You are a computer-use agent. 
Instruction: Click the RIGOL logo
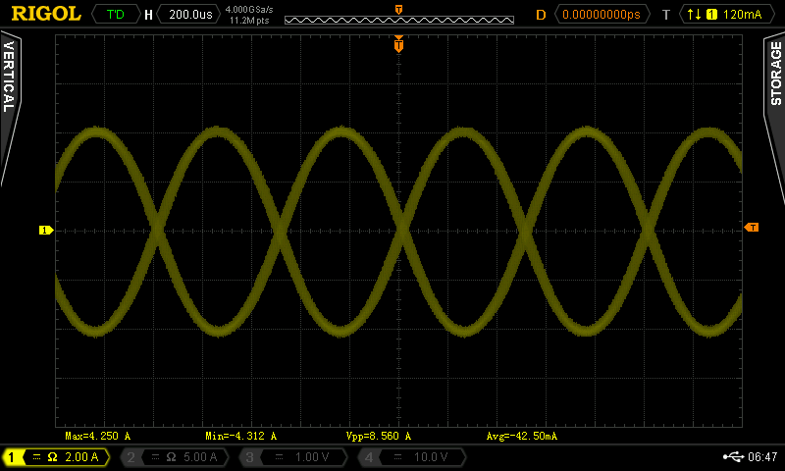(x=46, y=14)
